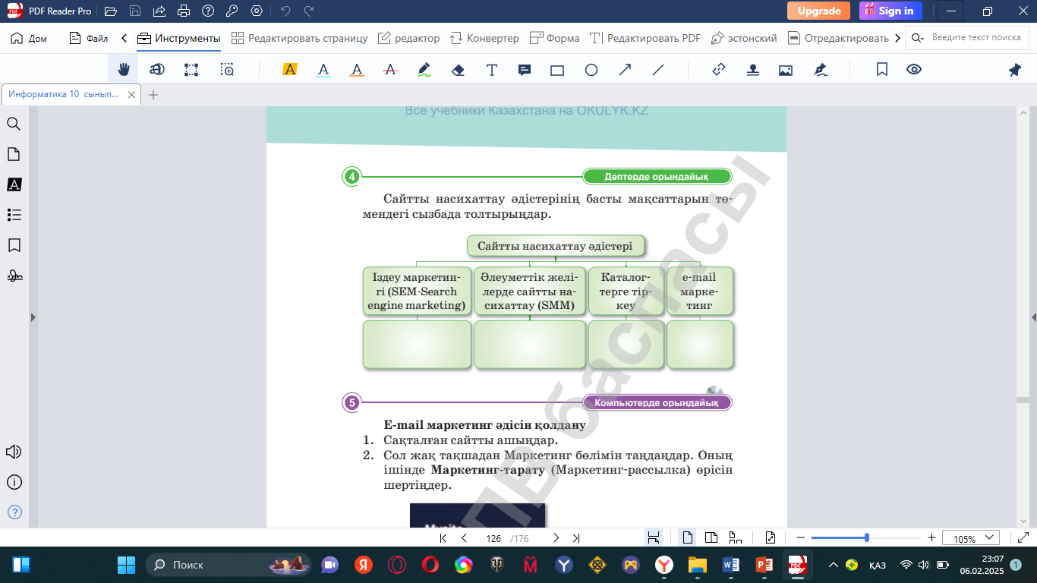The height and width of the screenshot is (583, 1037).
Task: Go to the next page
Action: (x=556, y=538)
